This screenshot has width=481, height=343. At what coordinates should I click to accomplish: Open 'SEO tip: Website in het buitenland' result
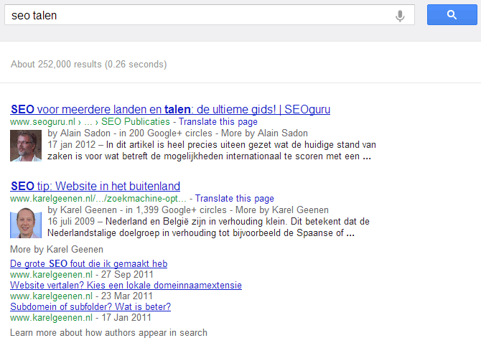95,186
